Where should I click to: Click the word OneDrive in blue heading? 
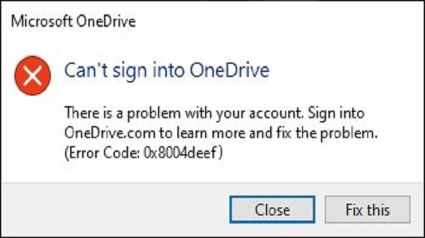tap(229, 70)
